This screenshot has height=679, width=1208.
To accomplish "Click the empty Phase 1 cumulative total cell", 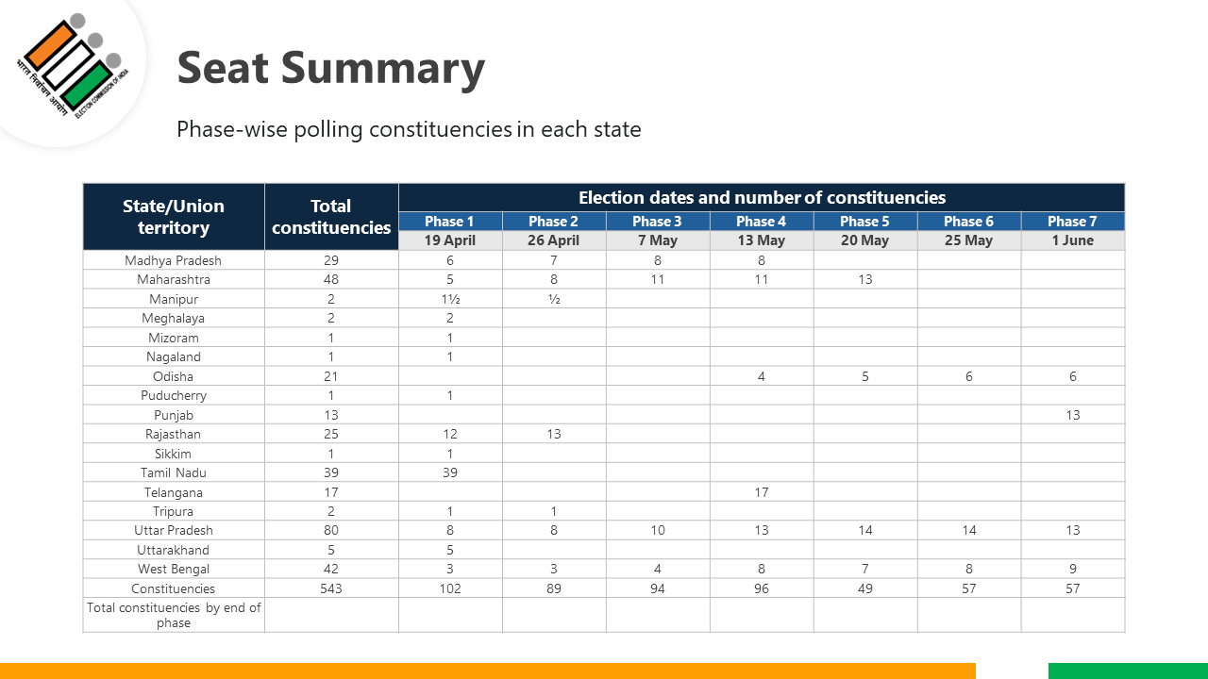I will 450,615.
